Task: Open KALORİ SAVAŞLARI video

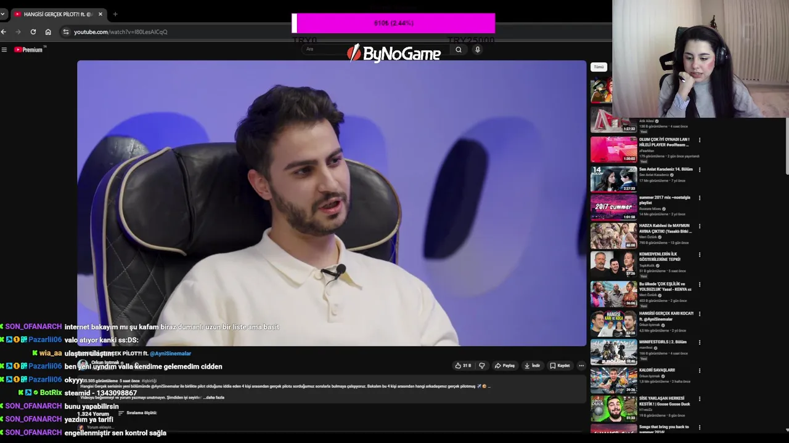Action: (x=657, y=370)
